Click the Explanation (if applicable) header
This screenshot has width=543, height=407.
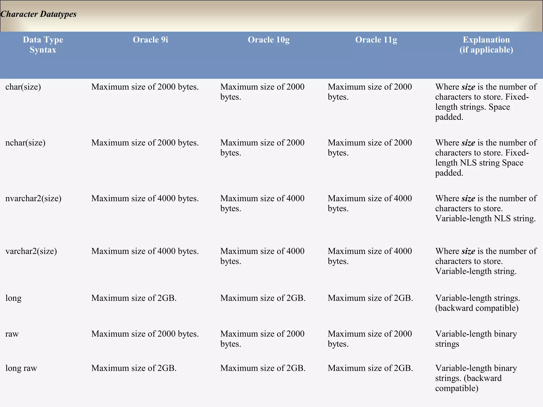[x=486, y=45]
